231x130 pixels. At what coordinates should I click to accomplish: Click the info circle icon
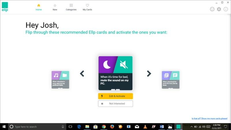pyautogui.click(x=226, y=9)
